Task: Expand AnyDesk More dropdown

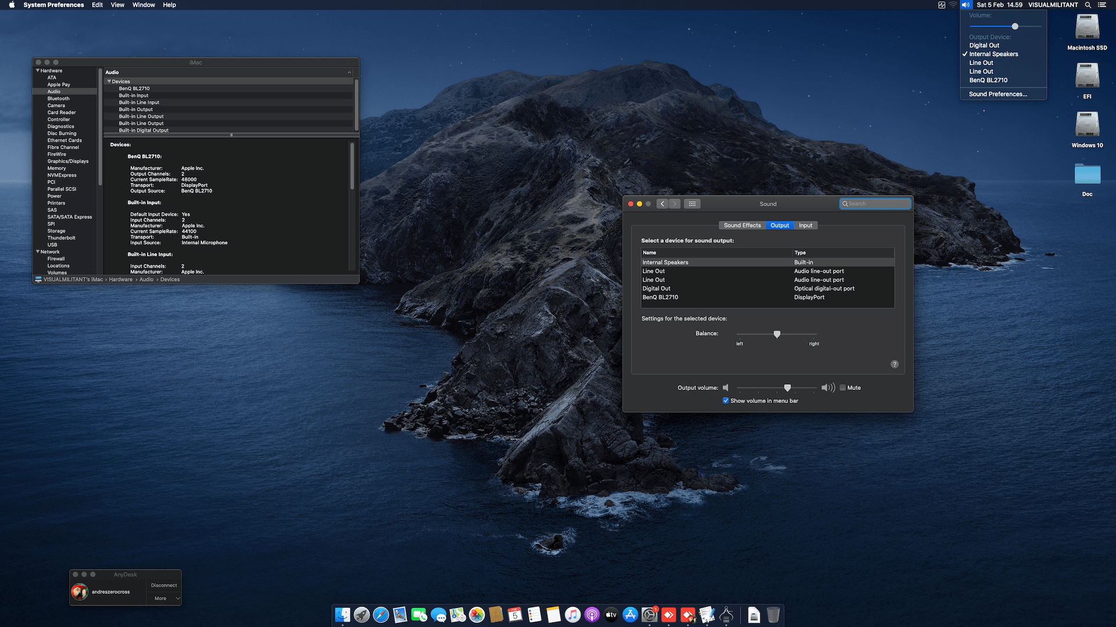Action: pyautogui.click(x=167, y=599)
